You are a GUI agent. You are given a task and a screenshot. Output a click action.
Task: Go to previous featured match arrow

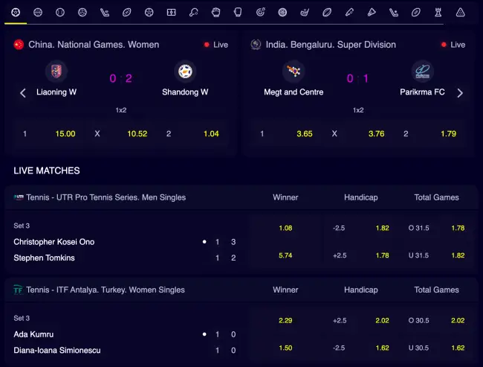(22, 93)
